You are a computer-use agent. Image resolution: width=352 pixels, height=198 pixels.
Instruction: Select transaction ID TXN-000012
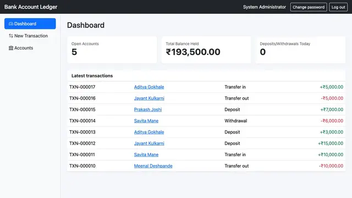coord(82,144)
